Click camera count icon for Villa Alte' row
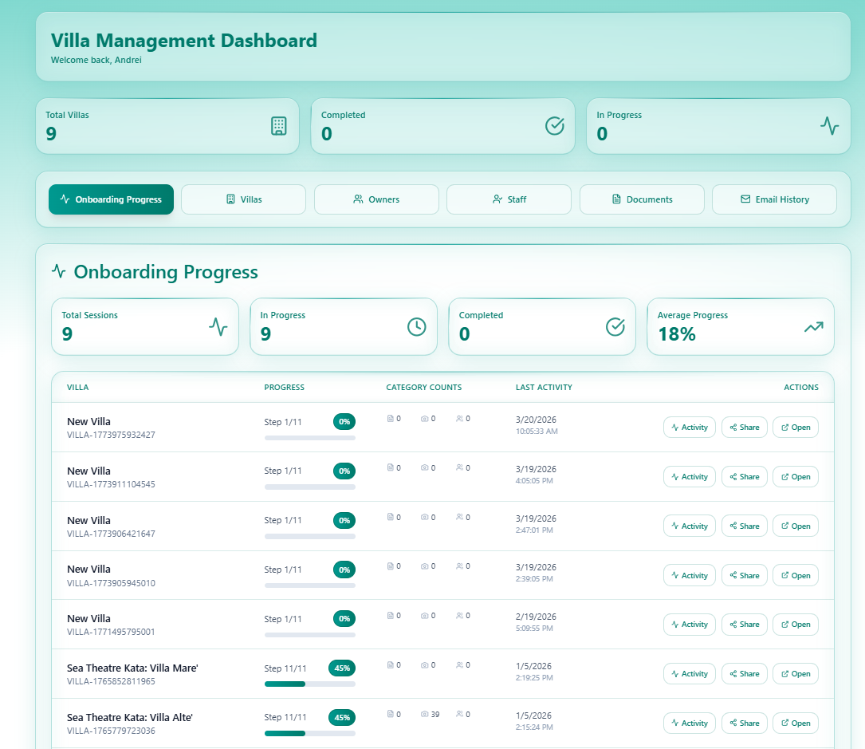 (x=424, y=714)
